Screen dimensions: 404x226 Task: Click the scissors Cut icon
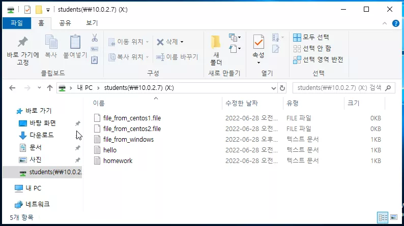pos(95,38)
